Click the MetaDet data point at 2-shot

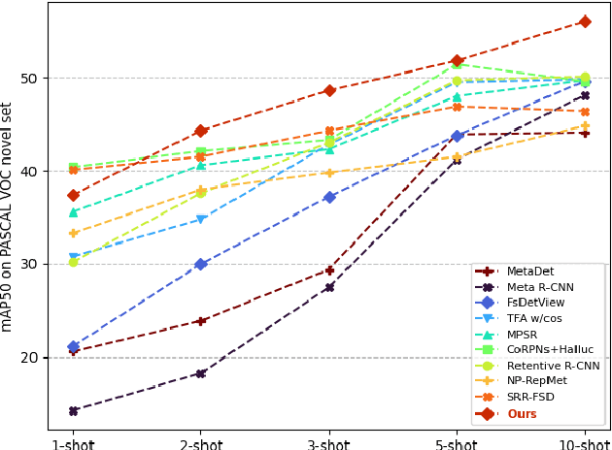point(201,321)
